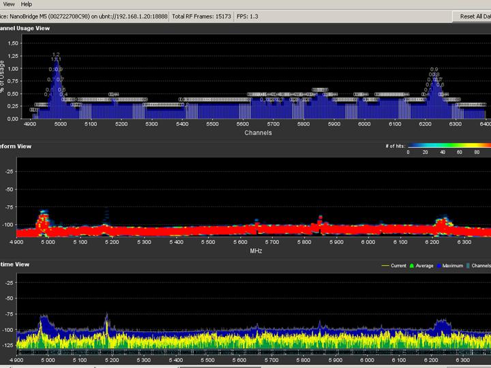Click the '# of hits' color gradient bar

tap(449, 145)
